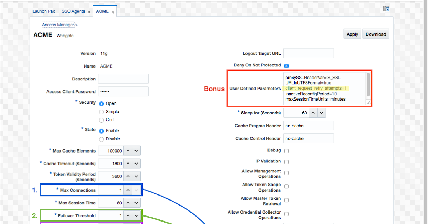
Task: Click the Cache Pragma Header field
Action: (x=309, y=126)
